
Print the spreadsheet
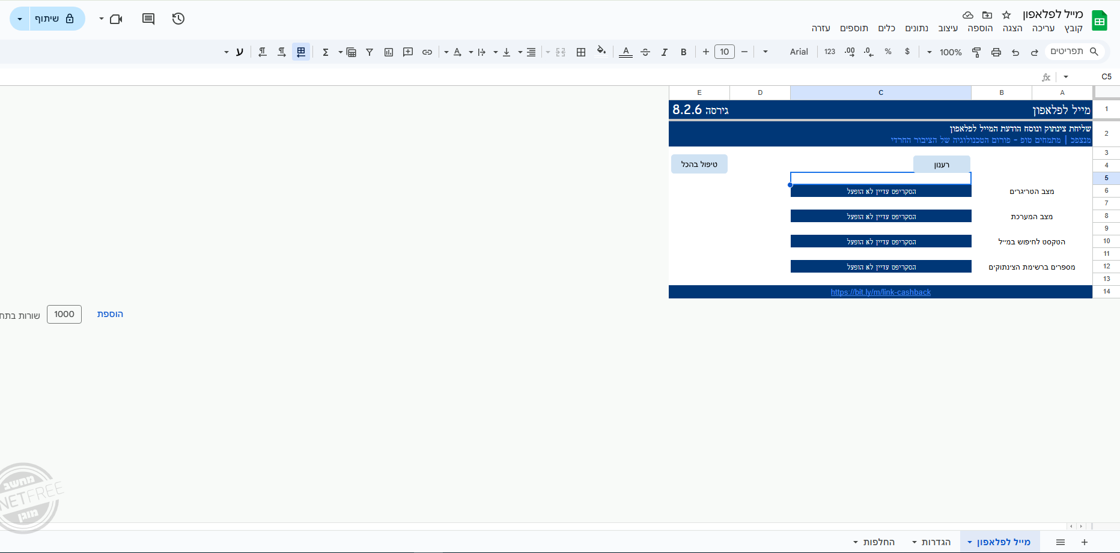pos(996,52)
